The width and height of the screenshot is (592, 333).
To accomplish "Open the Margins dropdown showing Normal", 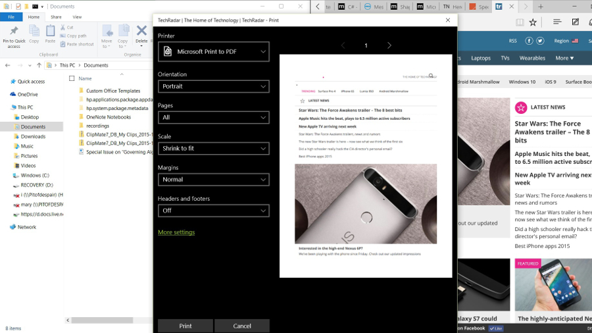I will [213, 180].
